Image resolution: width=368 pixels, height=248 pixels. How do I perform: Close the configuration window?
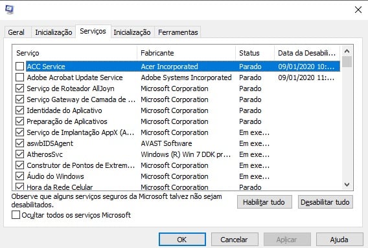click(358, 10)
